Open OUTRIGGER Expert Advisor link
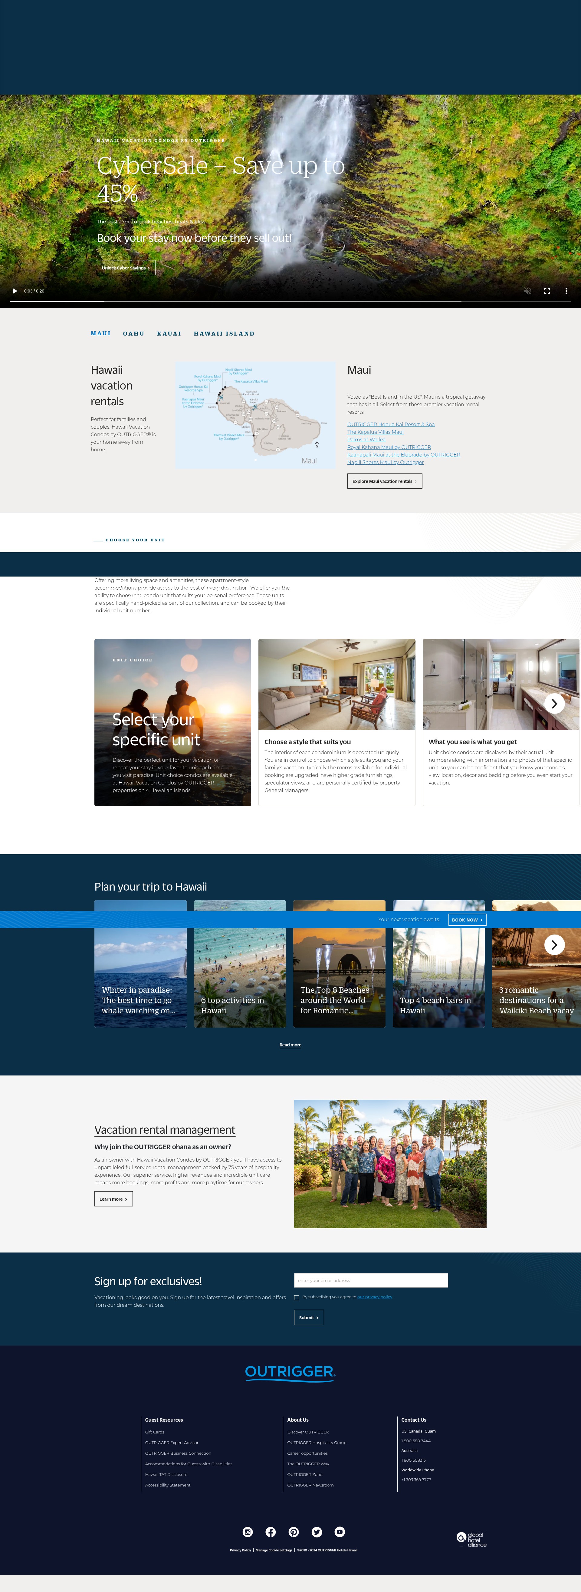This screenshot has height=1592, width=581. pos(172,1443)
